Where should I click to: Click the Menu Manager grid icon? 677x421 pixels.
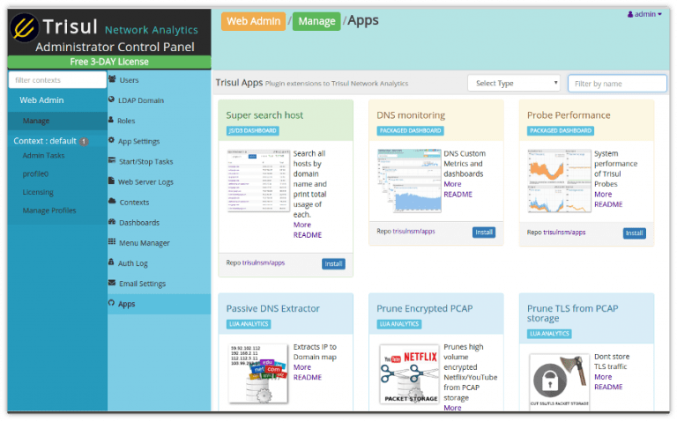112,242
